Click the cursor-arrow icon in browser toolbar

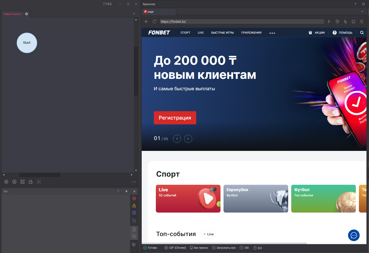pos(346,22)
